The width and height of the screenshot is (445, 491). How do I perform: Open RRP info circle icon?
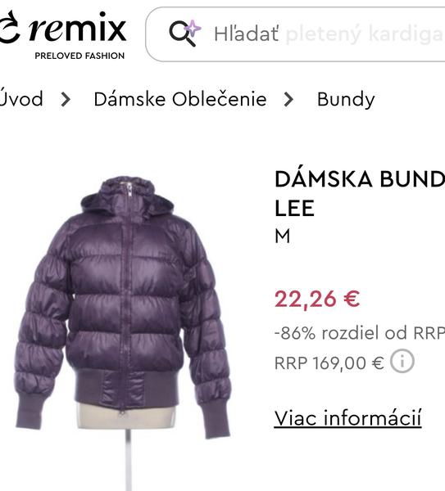point(402,361)
